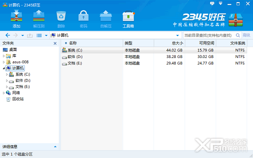Open the 高级 advanced search link

click(x=246, y=35)
